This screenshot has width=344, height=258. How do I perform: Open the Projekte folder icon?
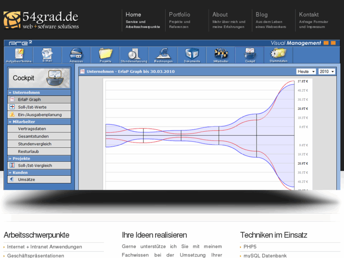pos(106,55)
